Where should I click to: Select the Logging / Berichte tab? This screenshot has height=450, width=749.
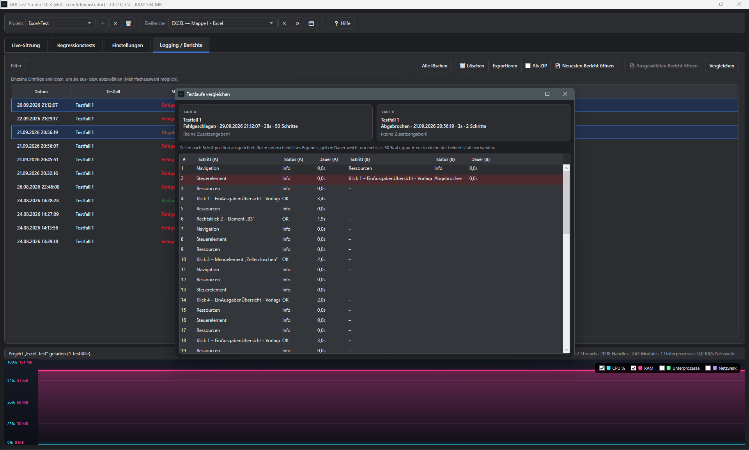[181, 45]
